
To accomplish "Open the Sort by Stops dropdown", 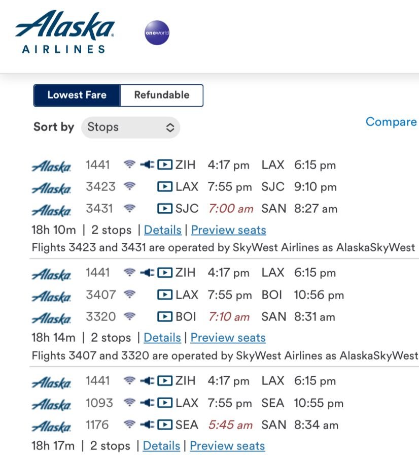I will [x=130, y=127].
